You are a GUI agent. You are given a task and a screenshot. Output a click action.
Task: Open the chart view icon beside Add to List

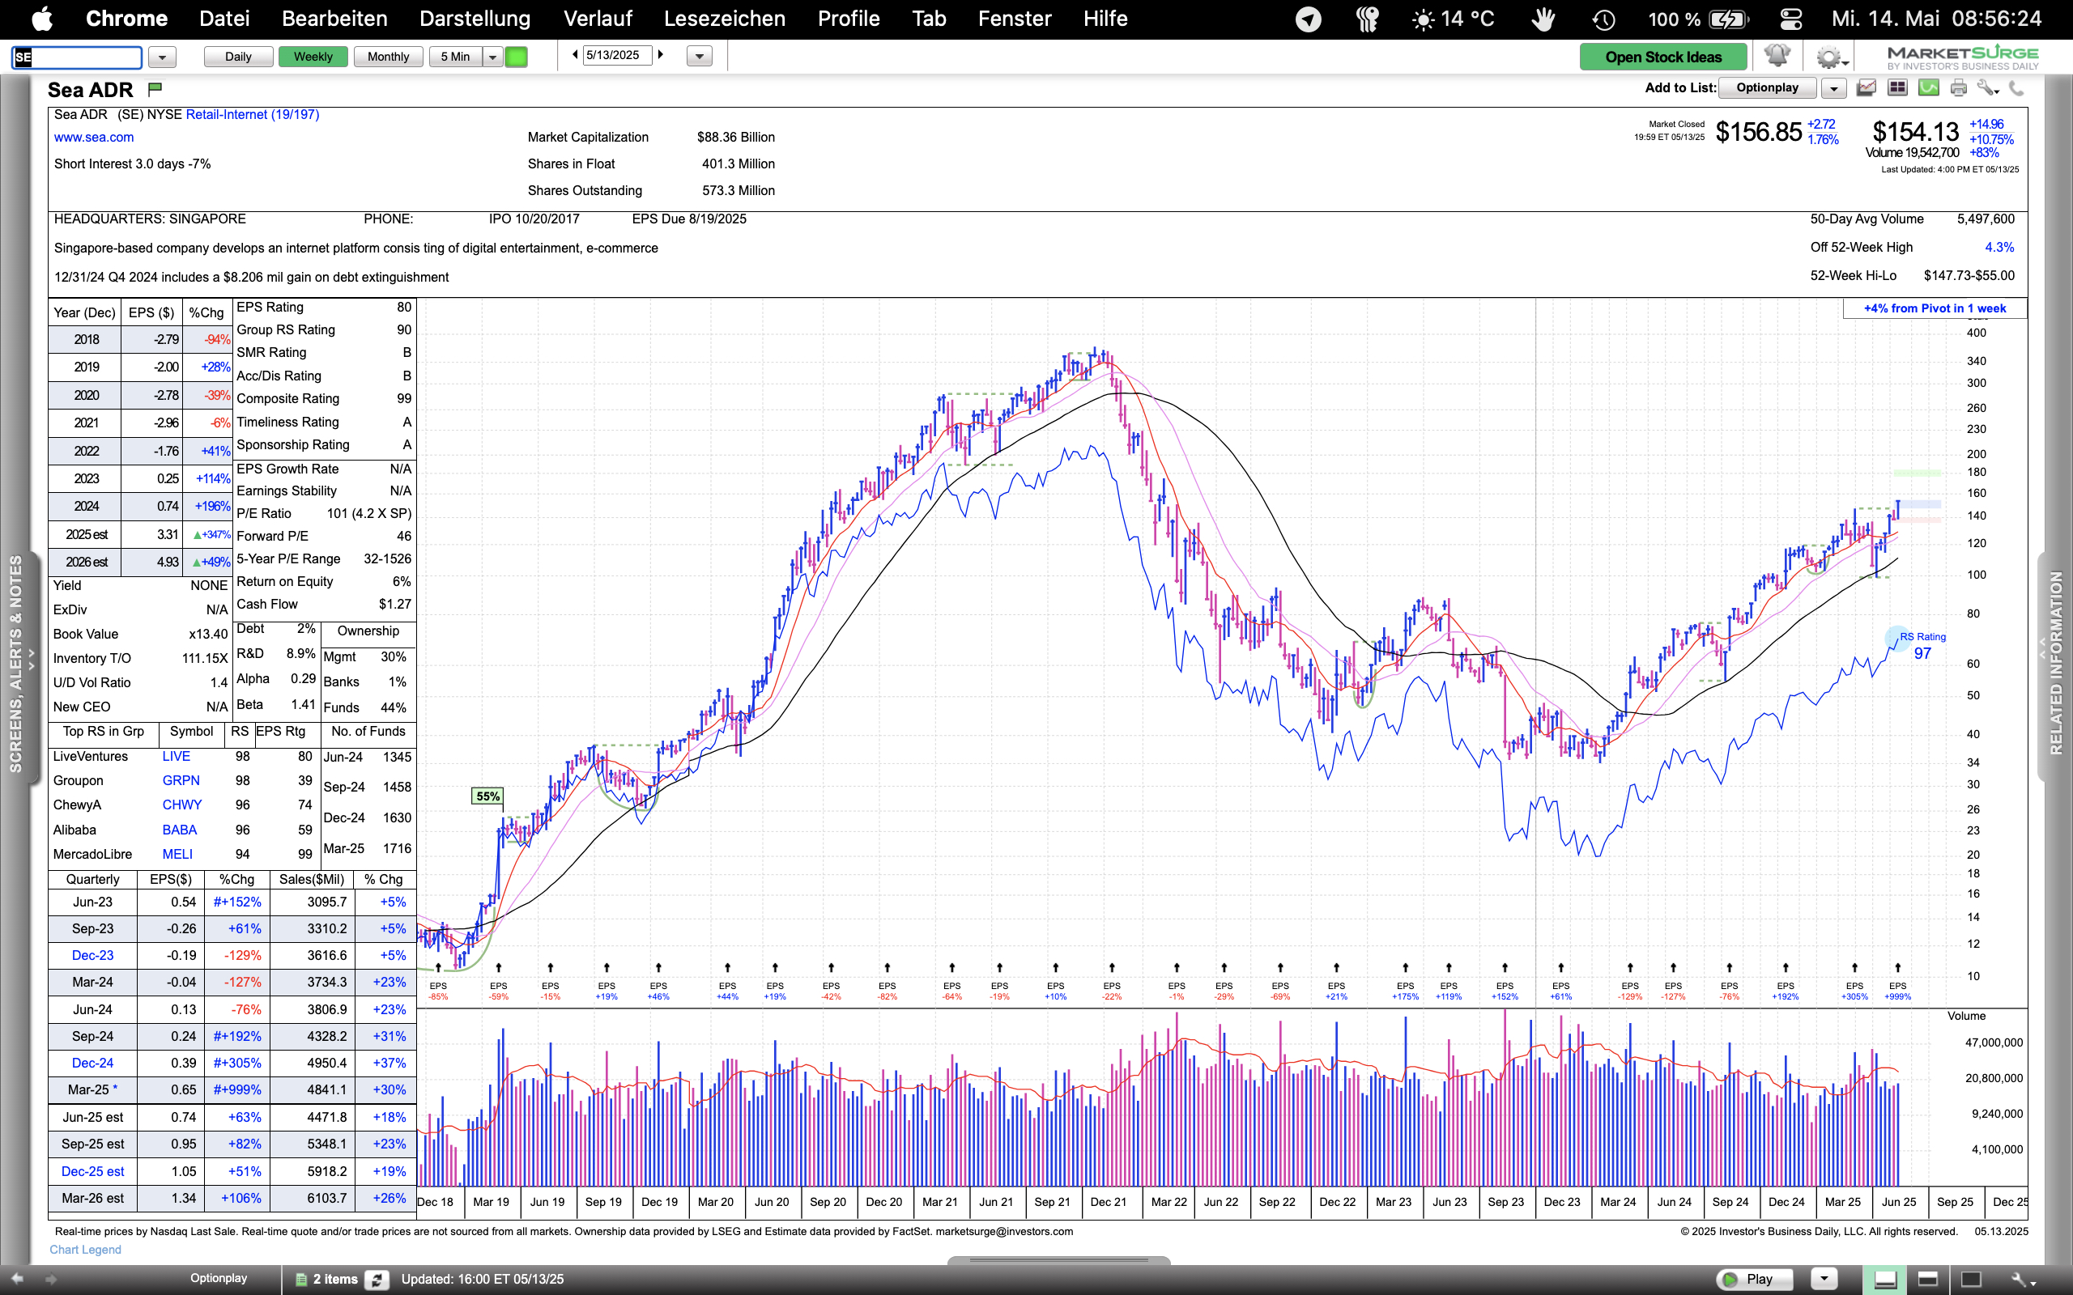click(x=1867, y=87)
